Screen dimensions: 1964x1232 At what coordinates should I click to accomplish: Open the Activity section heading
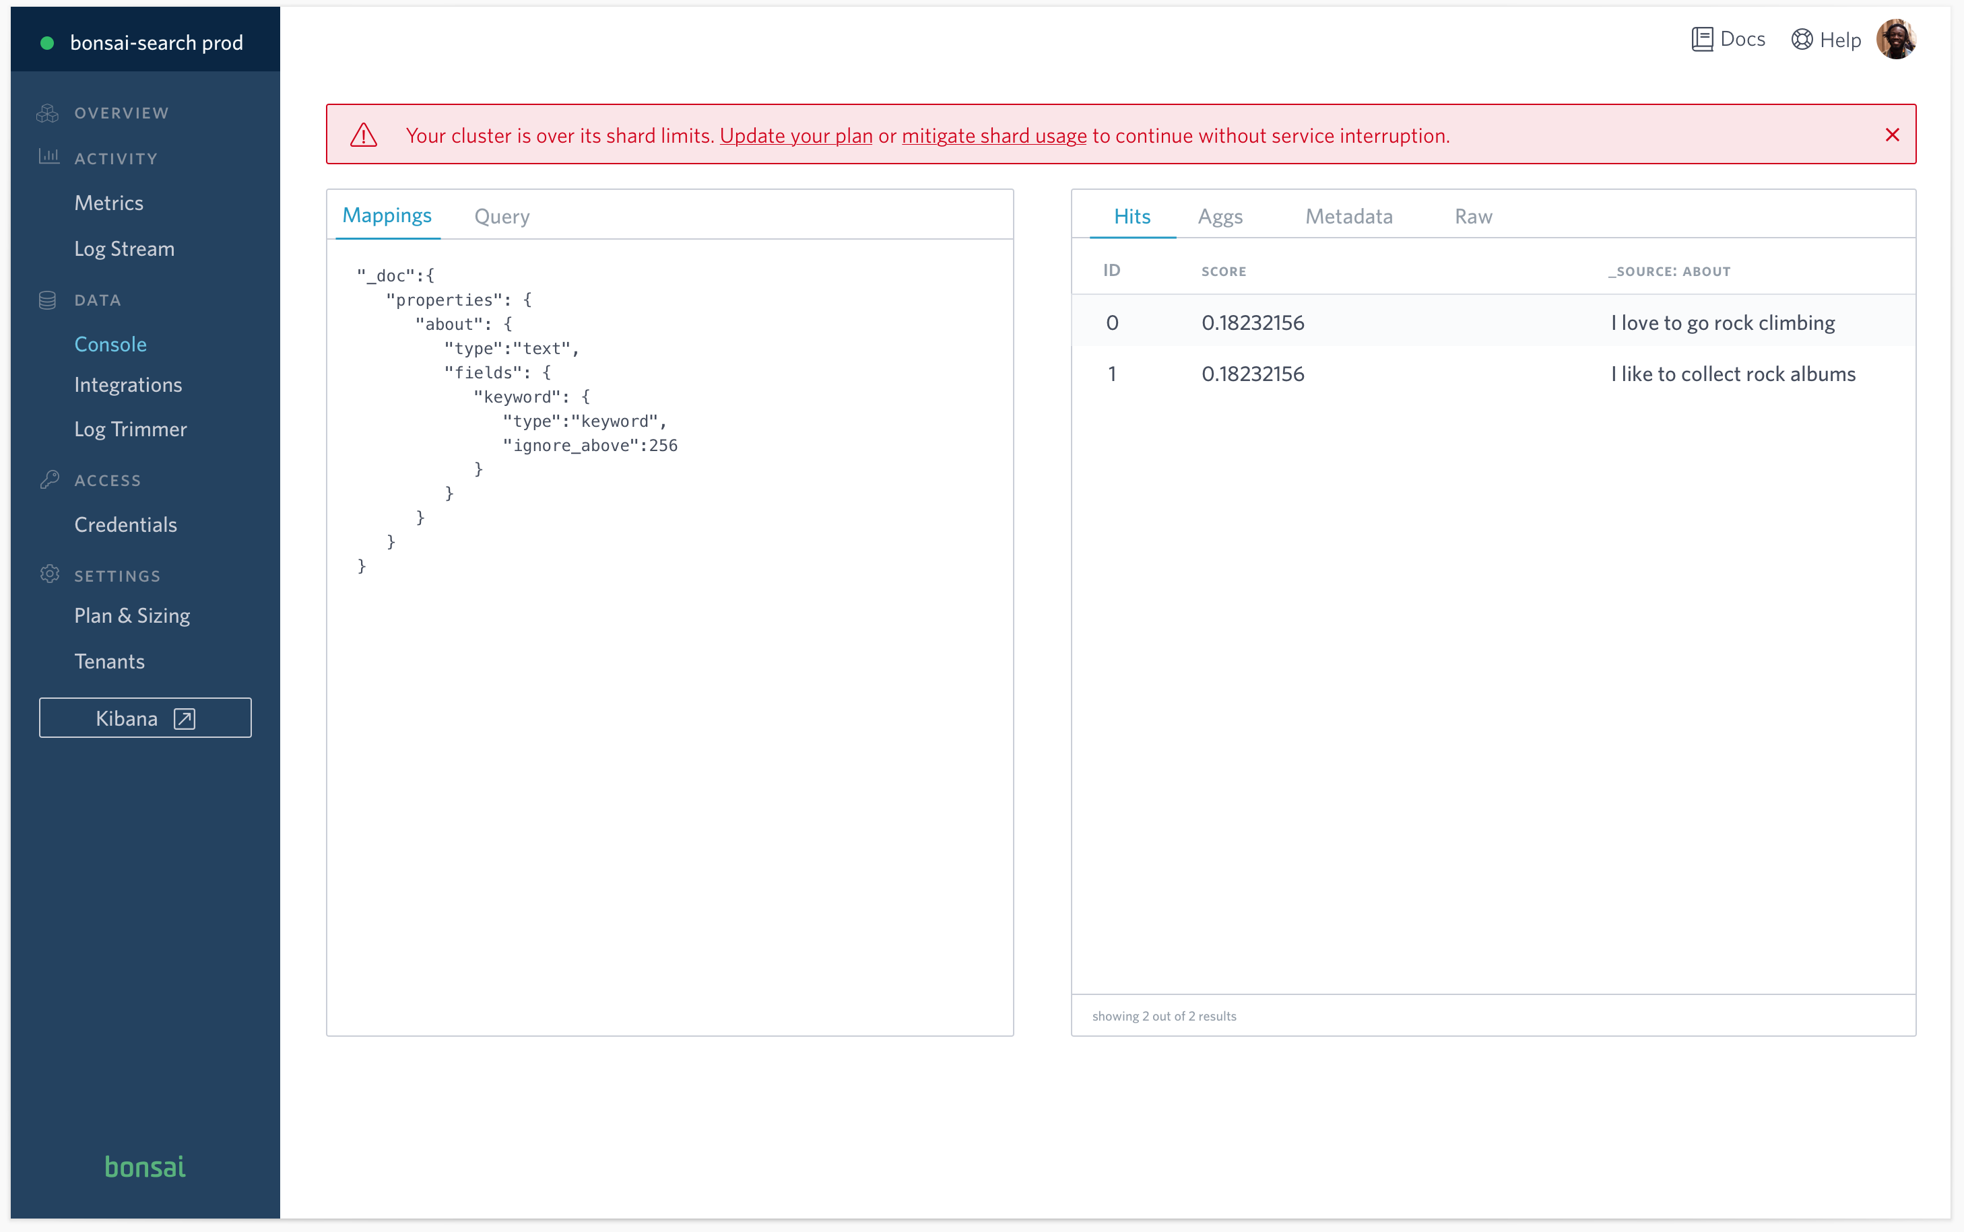click(x=116, y=159)
